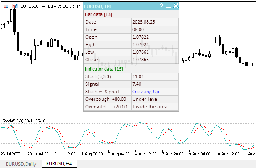Select the EURUSD,H4 chart tab
Image resolution: width=256 pixels, height=168 pixels.
59,164
